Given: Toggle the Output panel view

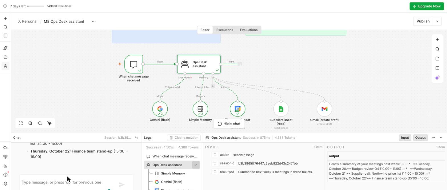Looking at the screenshot, I should (420, 138).
